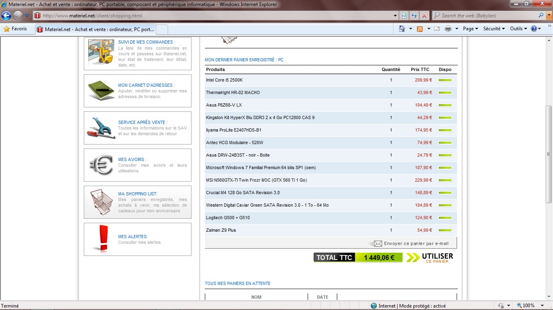Click the Refresh page icon
Image resolution: width=553 pixels, height=310 pixels.
pos(414,16)
